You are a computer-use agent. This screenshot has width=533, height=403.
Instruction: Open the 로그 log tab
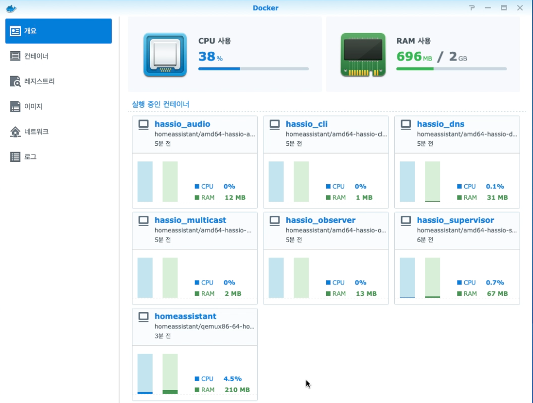coord(58,157)
